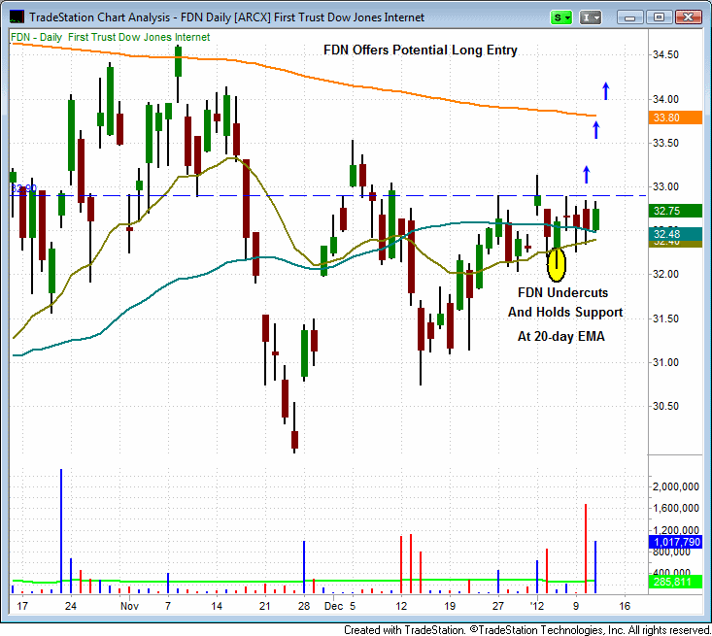
Task: Click the green 32.75 last price label
Action: [x=675, y=211]
